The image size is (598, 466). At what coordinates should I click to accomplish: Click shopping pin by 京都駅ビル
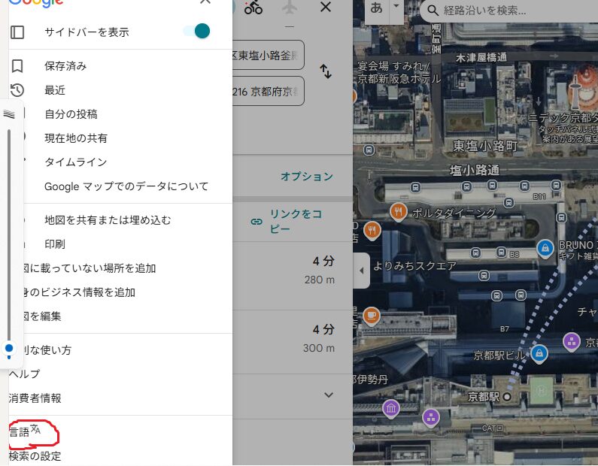tap(539, 353)
